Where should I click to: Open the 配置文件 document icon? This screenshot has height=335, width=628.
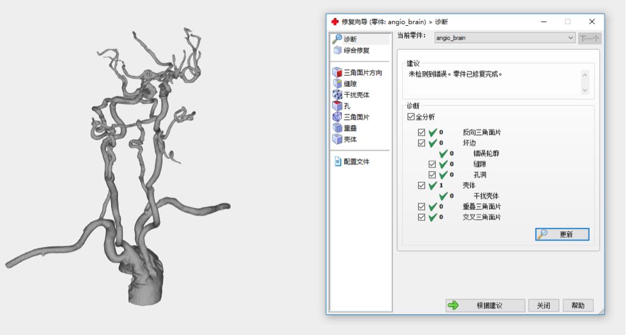point(338,161)
